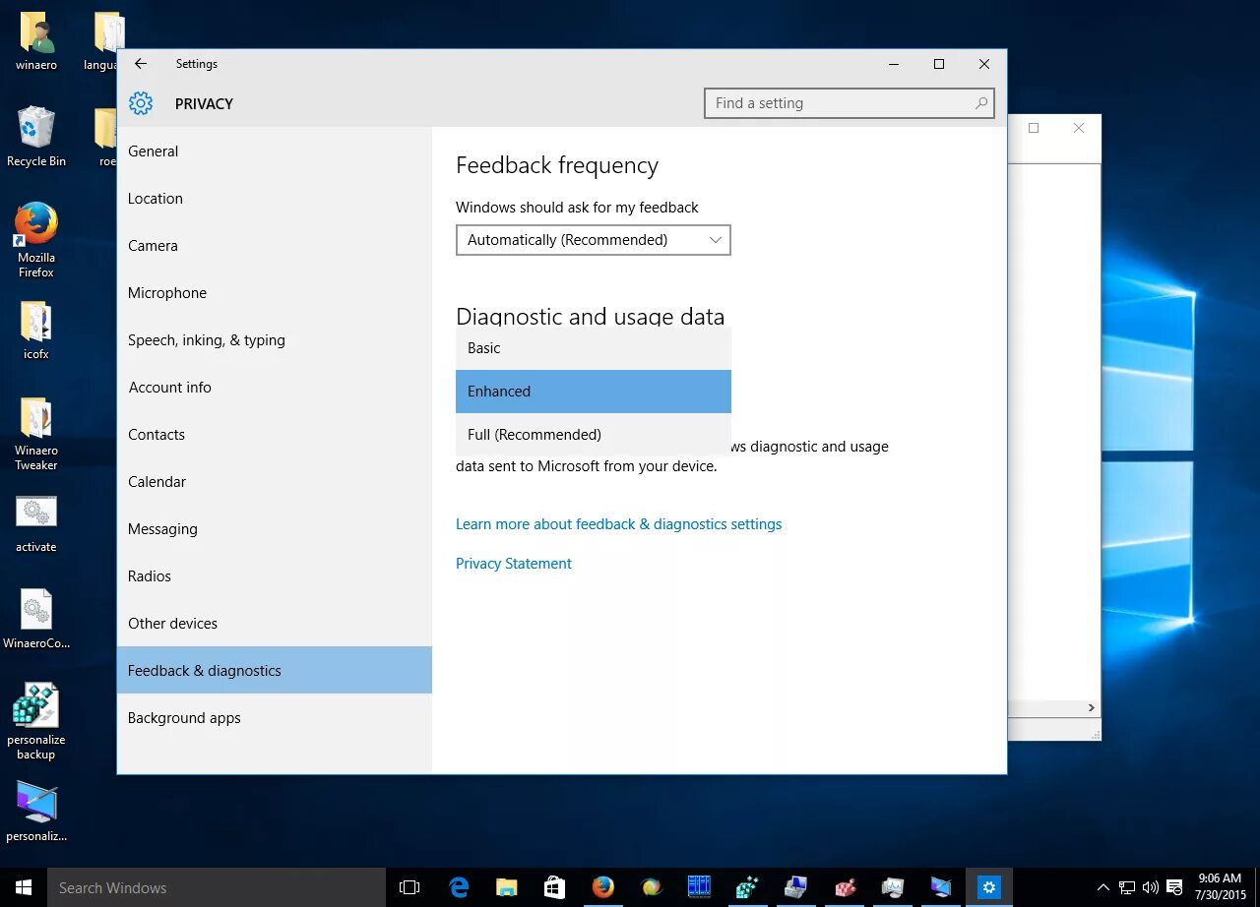Click the volume icon in system tray
Image resolution: width=1260 pixels, height=907 pixels.
click(1150, 886)
